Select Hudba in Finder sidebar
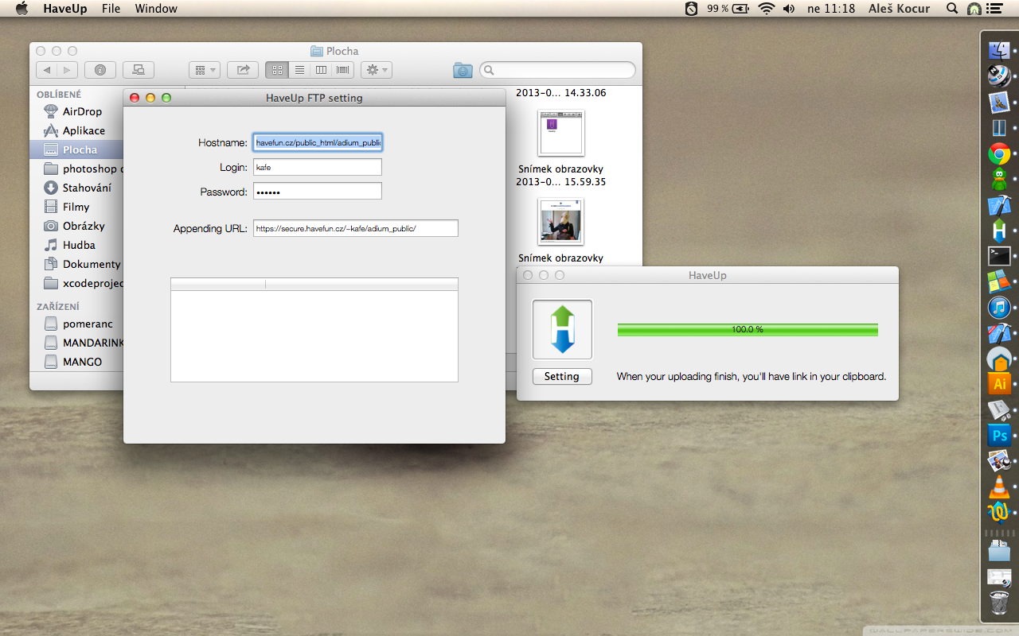This screenshot has width=1019, height=636. pos(76,245)
